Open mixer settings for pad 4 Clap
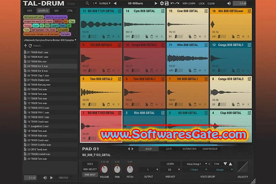Image resolution: width=276 pixels, height=184 pixels. pos(249,113)
